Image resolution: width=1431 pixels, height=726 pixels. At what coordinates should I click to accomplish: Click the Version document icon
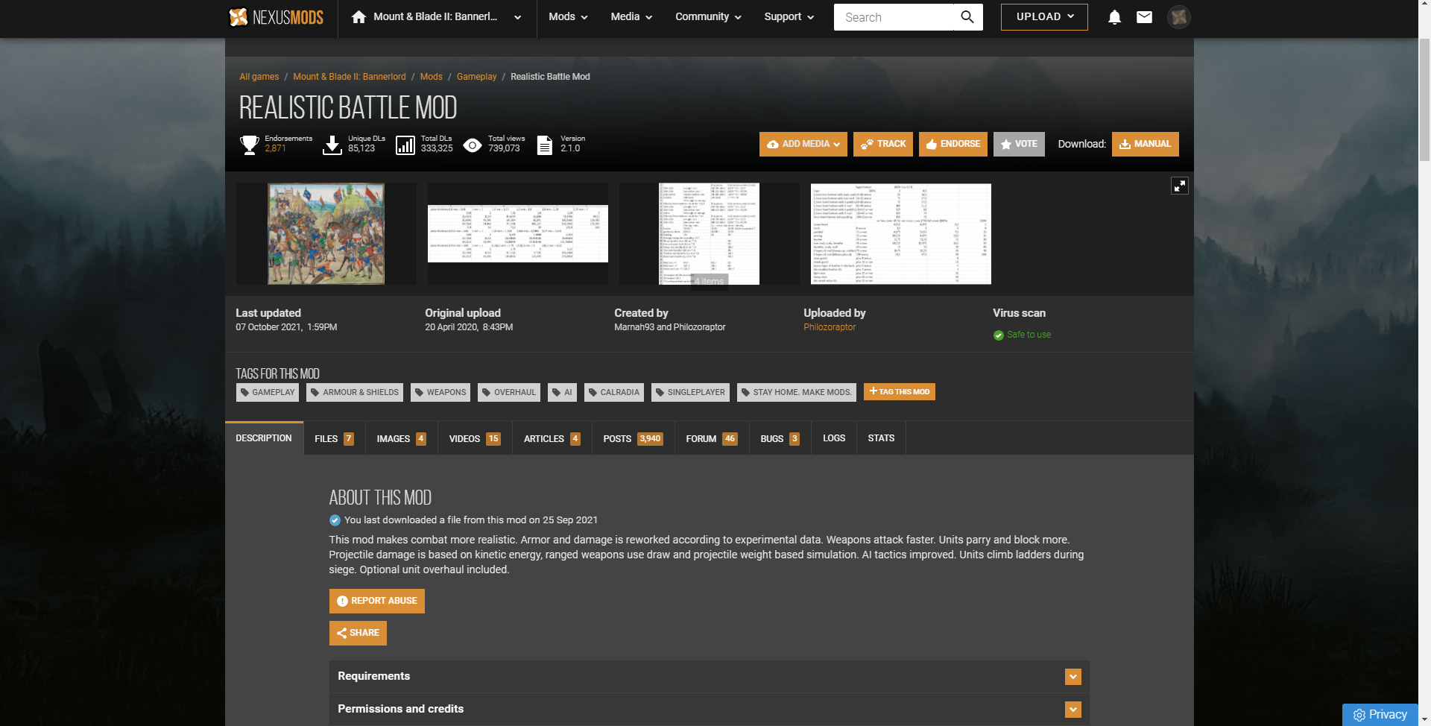(545, 145)
